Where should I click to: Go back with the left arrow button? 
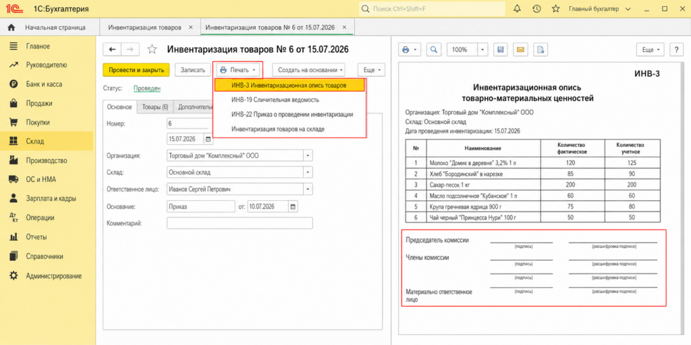pyautogui.click(x=112, y=50)
